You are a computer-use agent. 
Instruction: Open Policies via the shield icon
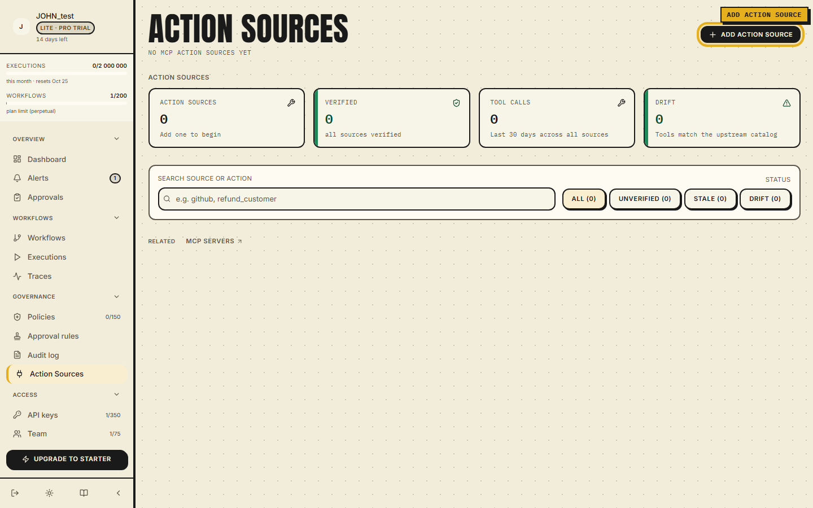click(18, 317)
